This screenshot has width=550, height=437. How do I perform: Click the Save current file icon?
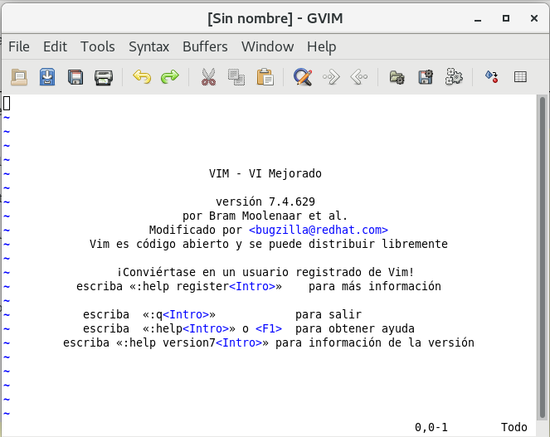tap(47, 78)
